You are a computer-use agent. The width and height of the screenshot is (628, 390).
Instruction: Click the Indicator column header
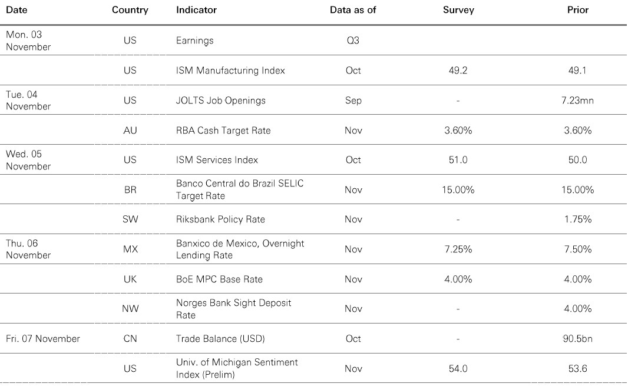196,10
